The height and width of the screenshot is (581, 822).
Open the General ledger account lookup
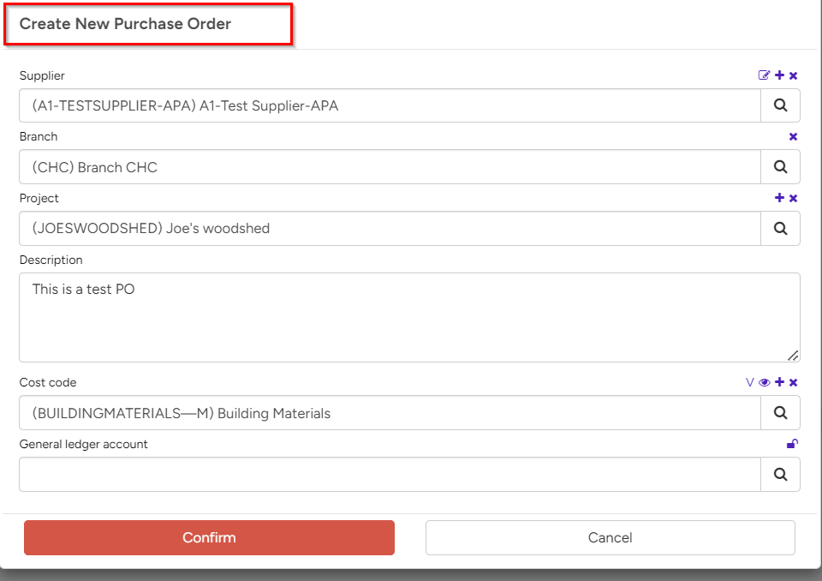(780, 474)
